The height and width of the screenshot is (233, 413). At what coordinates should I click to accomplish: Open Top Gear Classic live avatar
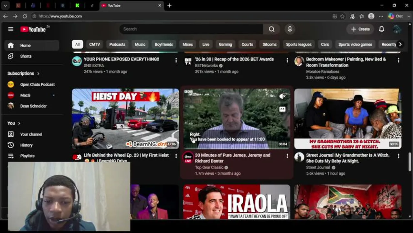[x=188, y=157]
